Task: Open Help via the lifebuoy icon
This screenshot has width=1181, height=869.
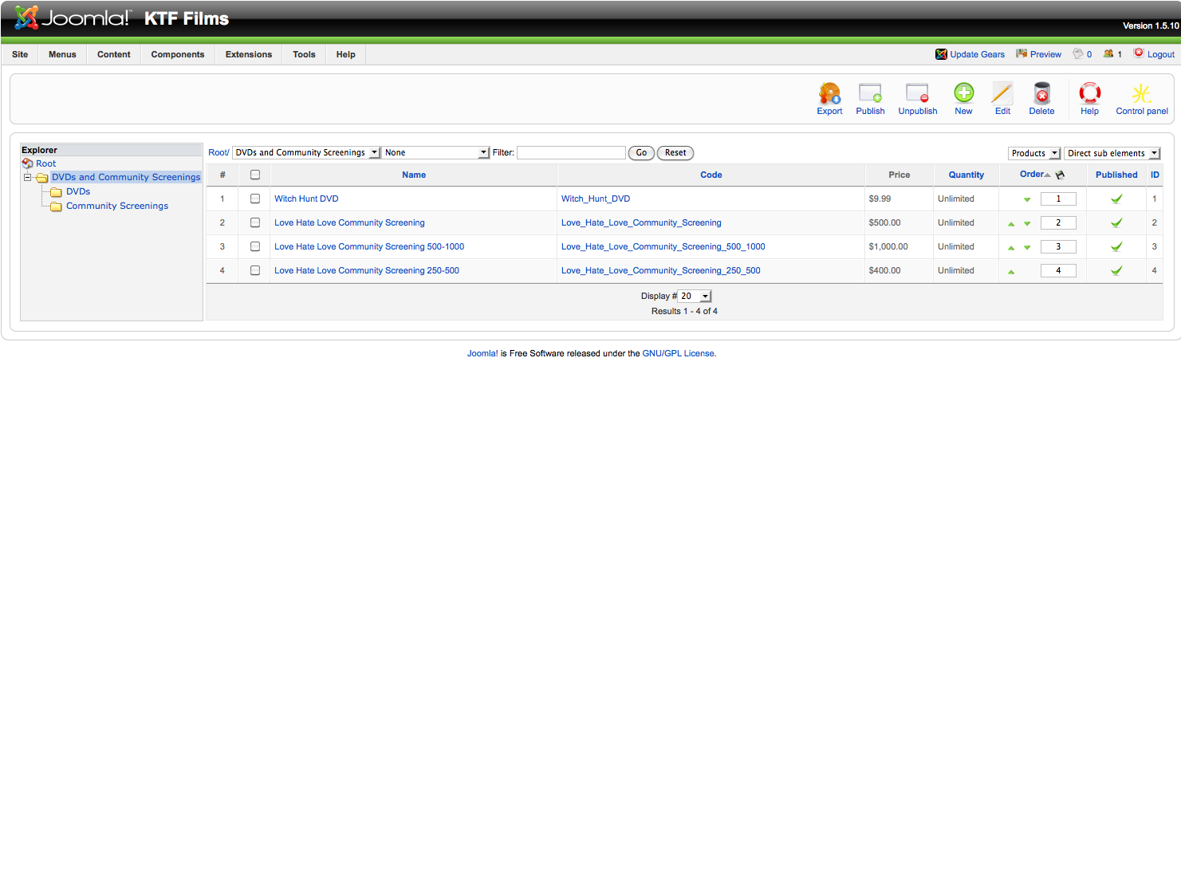Action: click(x=1089, y=94)
